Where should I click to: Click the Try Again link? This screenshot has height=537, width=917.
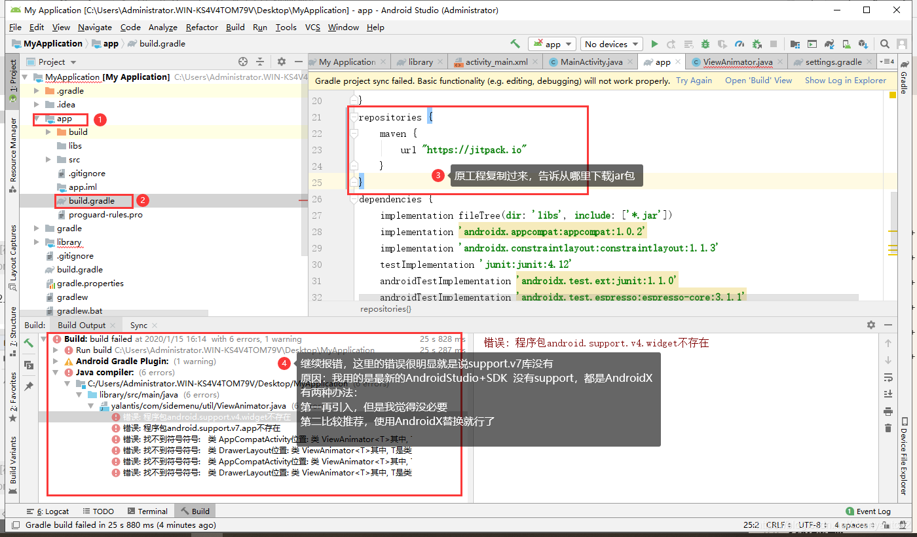point(694,81)
